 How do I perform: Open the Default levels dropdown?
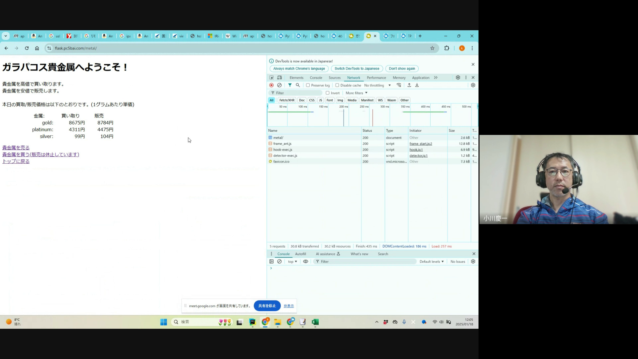coord(431,262)
